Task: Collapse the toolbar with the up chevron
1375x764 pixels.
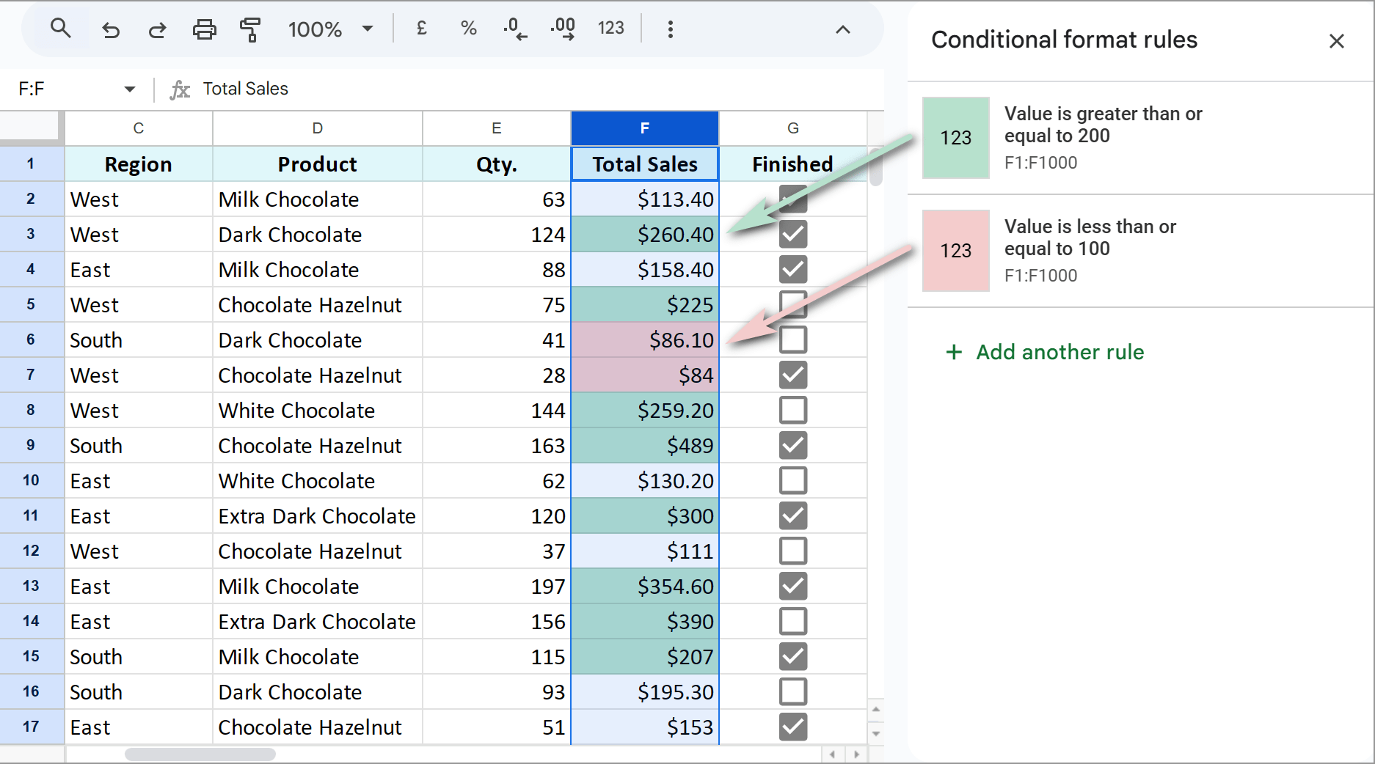Action: pyautogui.click(x=843, y=29)
